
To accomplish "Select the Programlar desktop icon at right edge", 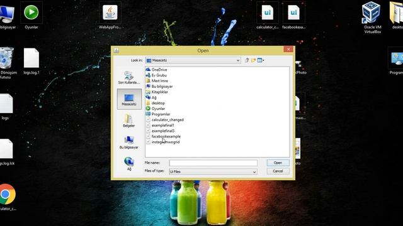I will pos(397,62).
